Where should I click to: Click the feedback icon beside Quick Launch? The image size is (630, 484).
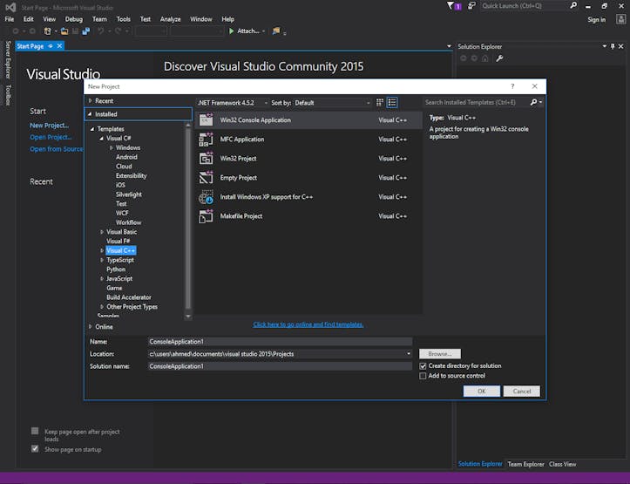(x=471, y=5)
